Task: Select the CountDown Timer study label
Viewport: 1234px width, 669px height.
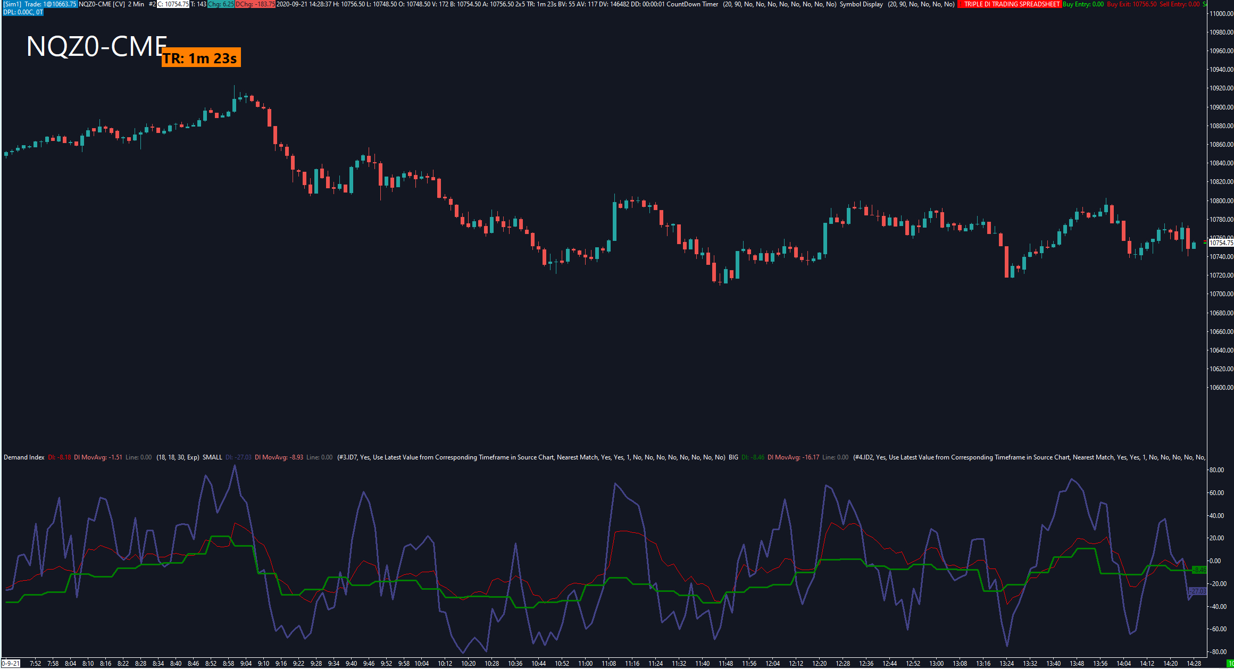Action: 692,4
